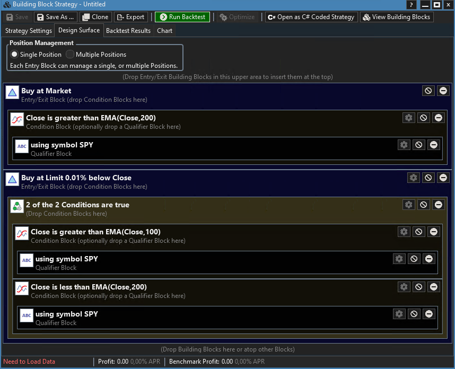The width and height of the screenshot is (455, 369).
Task: Click the bottom Drop Building Blocks here area
Action: (x=227, y=349)
